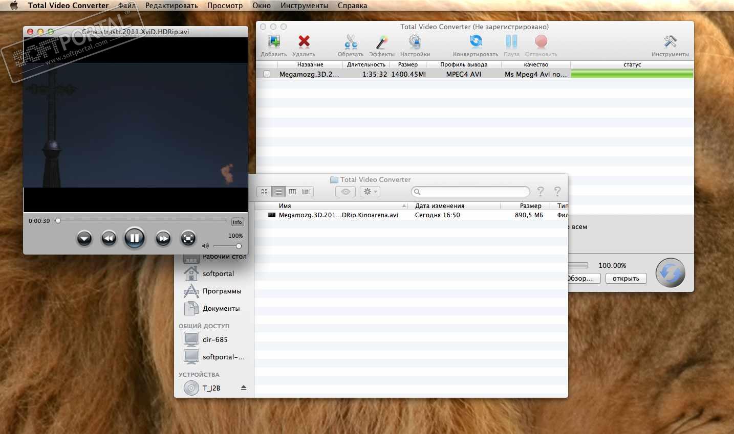Click the 890,5 МБ size in Finder

coord(529,215)
